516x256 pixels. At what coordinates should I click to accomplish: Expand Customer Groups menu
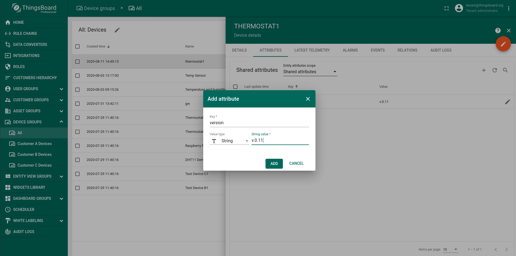(x=62, y=100)
